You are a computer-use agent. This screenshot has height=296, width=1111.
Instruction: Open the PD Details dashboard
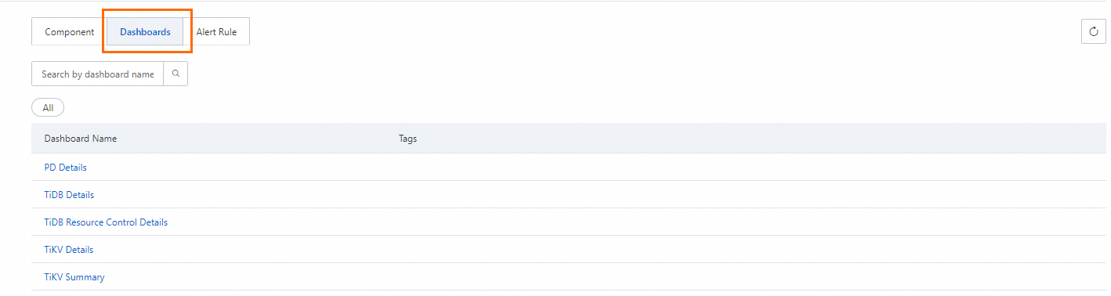(x=65, y=168)
